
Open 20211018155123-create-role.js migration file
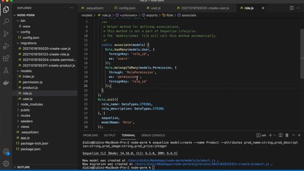45,54
